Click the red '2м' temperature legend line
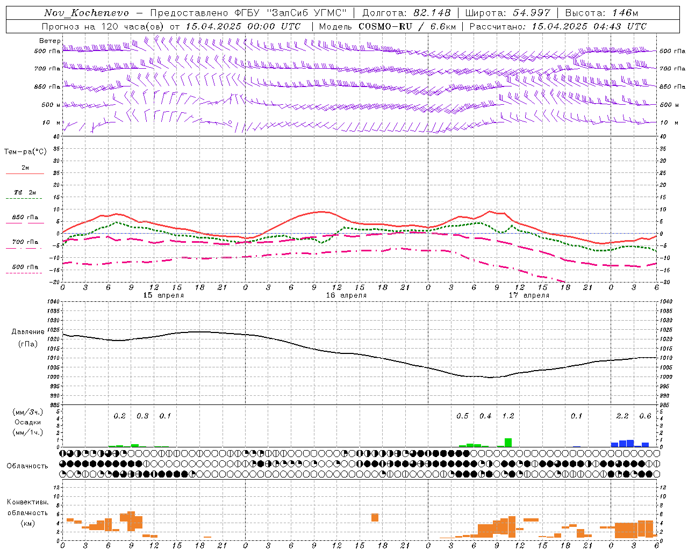 (x=25, y=173)
